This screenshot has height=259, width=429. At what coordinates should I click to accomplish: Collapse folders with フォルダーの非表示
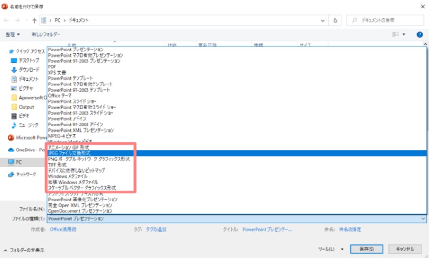click(24, 250)
